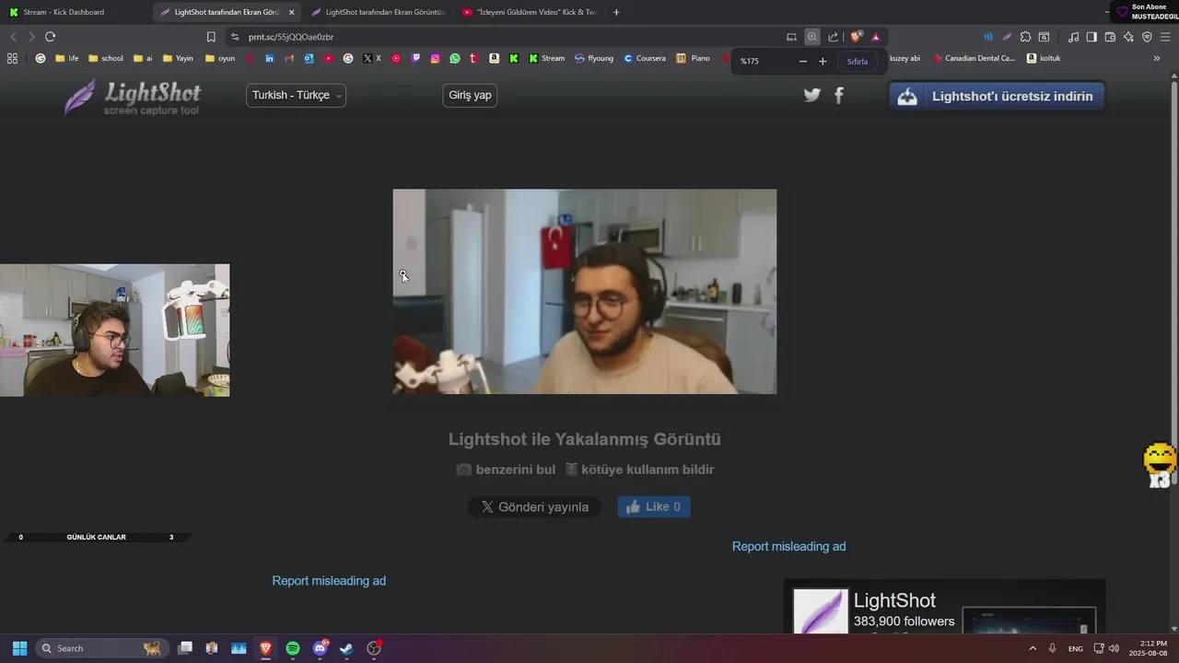
Task: Open Steam from the taskbar
Action: tap(346, 648)
